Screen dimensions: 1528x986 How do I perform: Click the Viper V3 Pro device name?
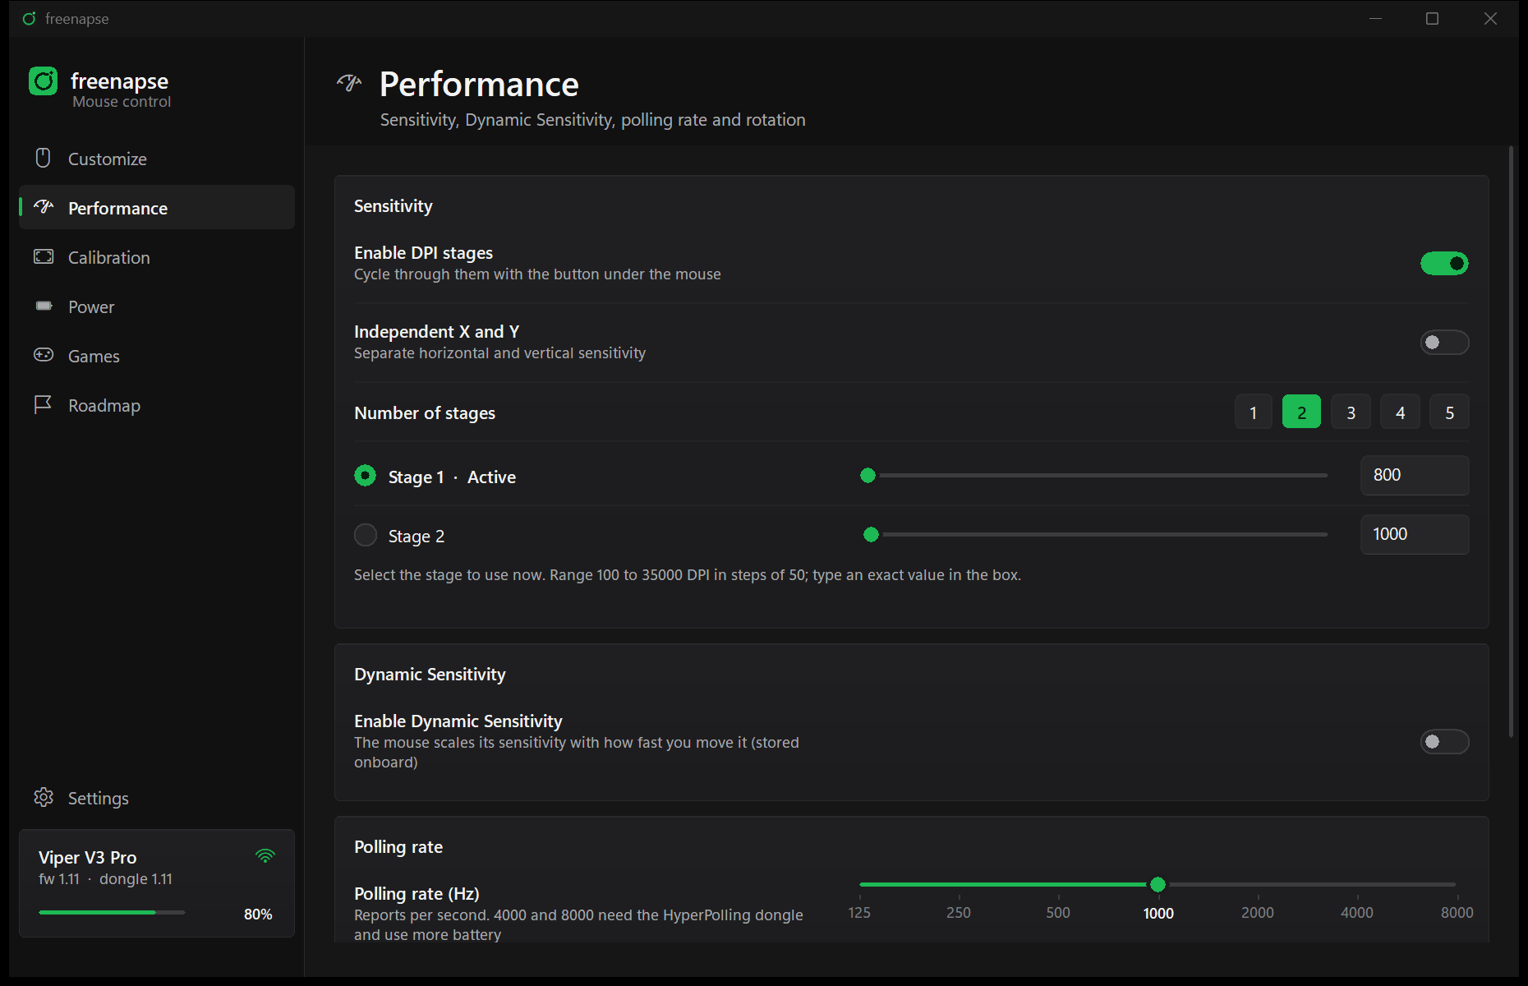tap(87, 857)
